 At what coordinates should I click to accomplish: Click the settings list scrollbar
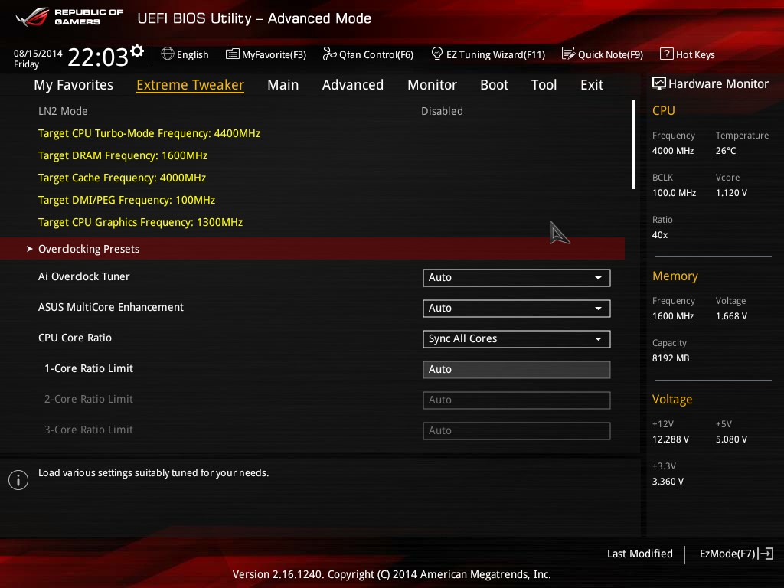point(633,145)
